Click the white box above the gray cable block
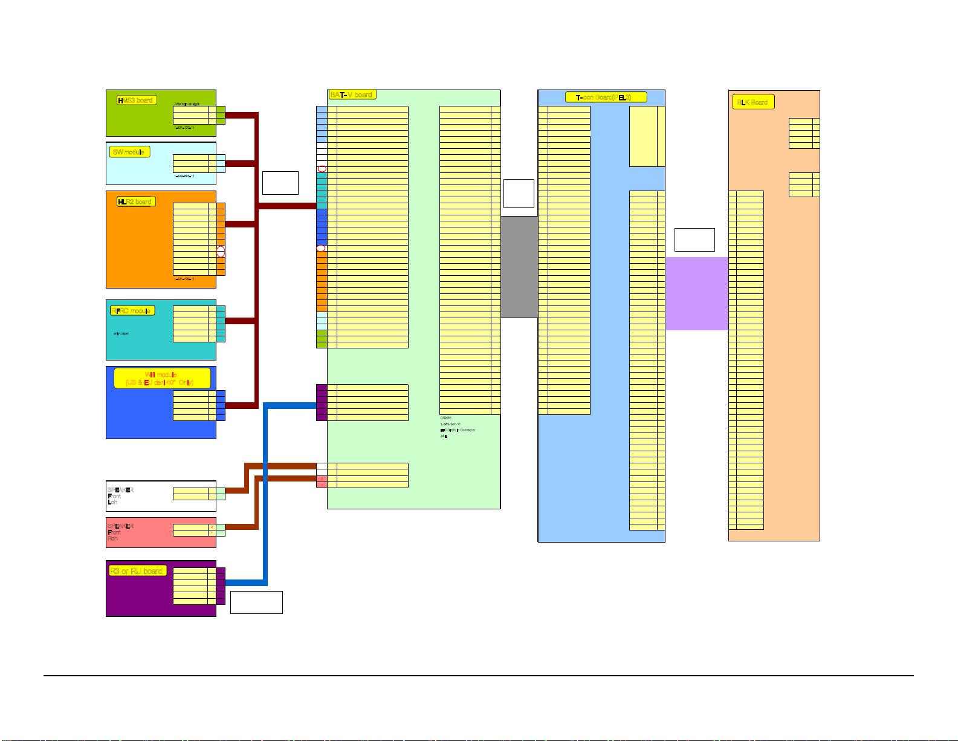The image size is (958, 741). pyautogui.click(x=519, y=194)
